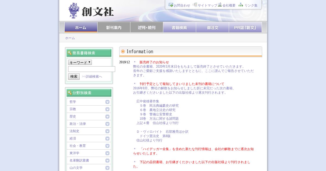Expand the 名著翻訳叢書 category arrow
326x171 pixels.
point(108,160)
